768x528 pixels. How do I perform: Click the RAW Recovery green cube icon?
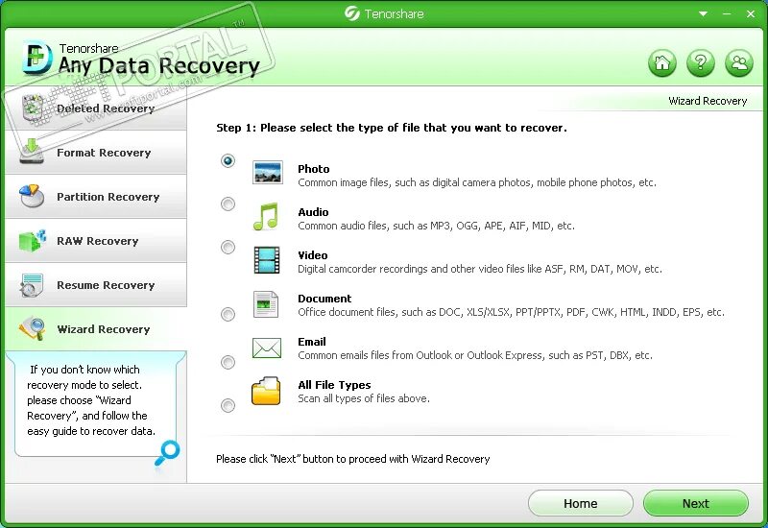click(x=32, y=240)
